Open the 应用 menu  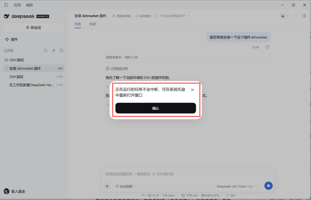tap(17, 5)
